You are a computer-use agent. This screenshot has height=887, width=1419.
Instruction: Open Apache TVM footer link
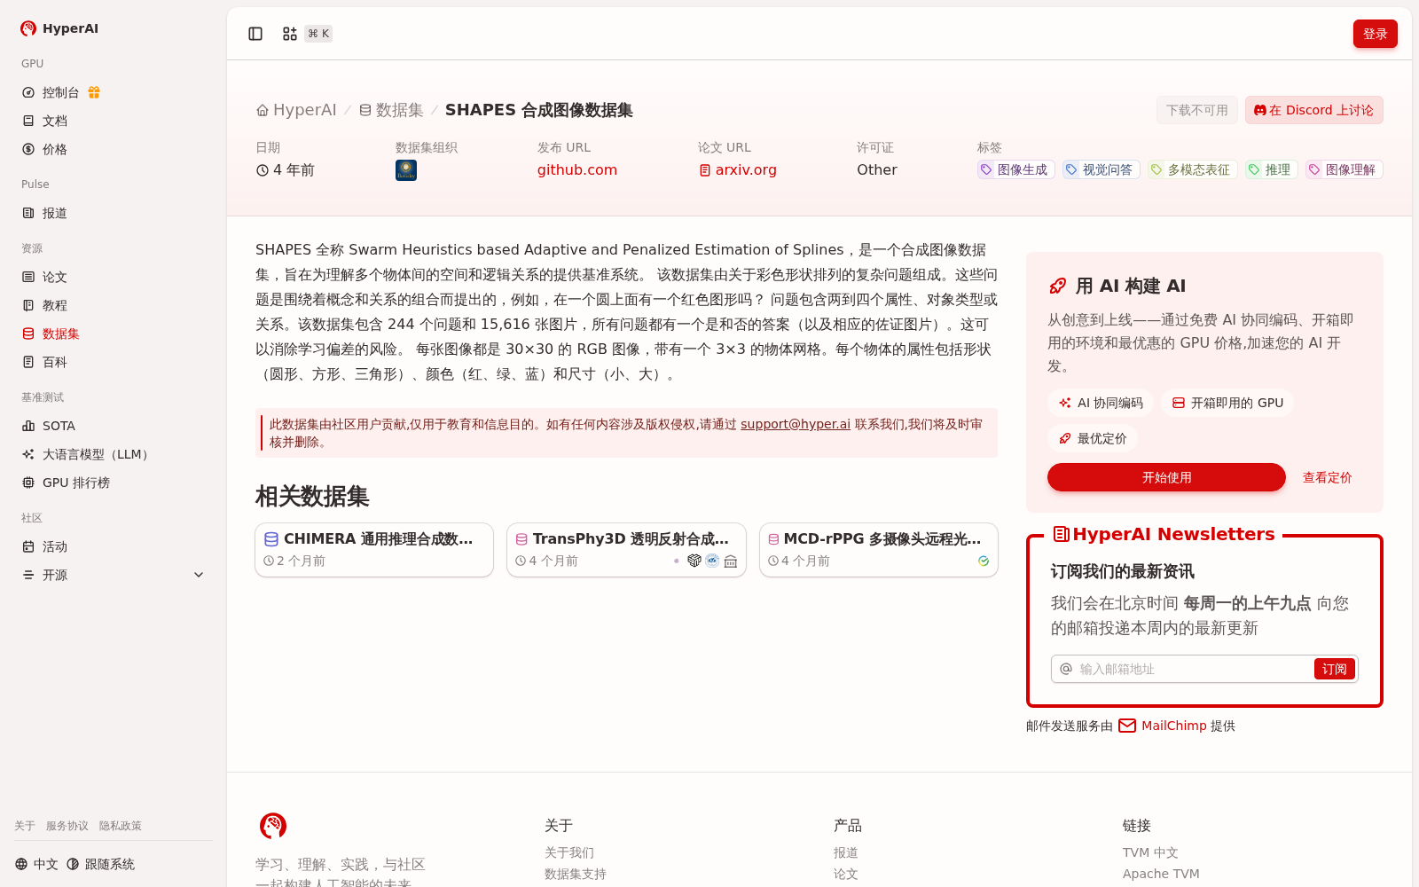(x=1161, y=874)
